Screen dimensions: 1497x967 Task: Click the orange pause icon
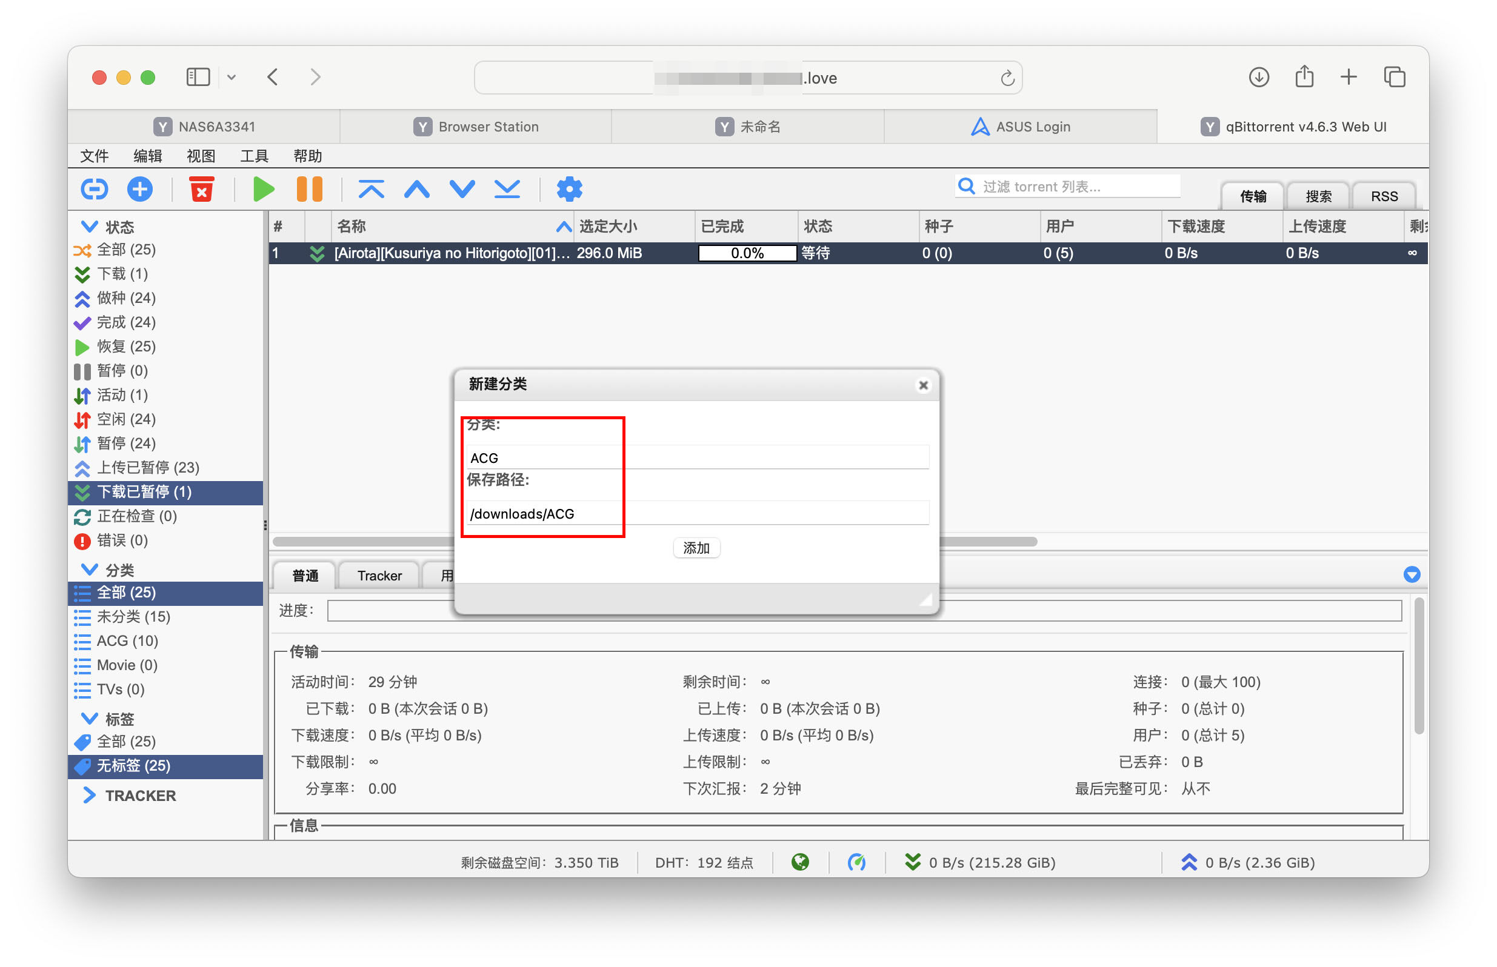[x=309, y=189]
